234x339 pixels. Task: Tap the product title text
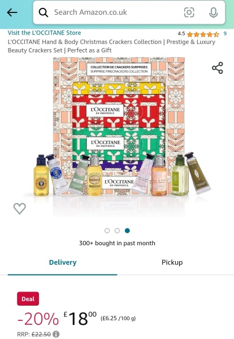111,46
